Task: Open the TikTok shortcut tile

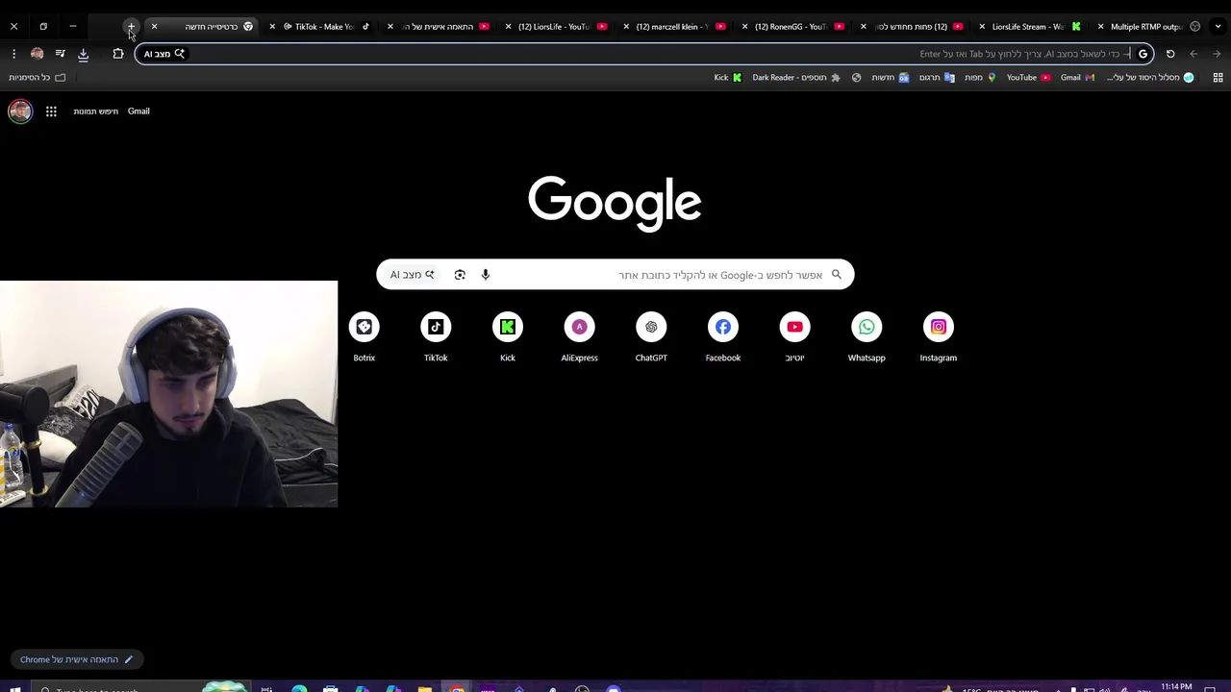Action: [436, 337]
